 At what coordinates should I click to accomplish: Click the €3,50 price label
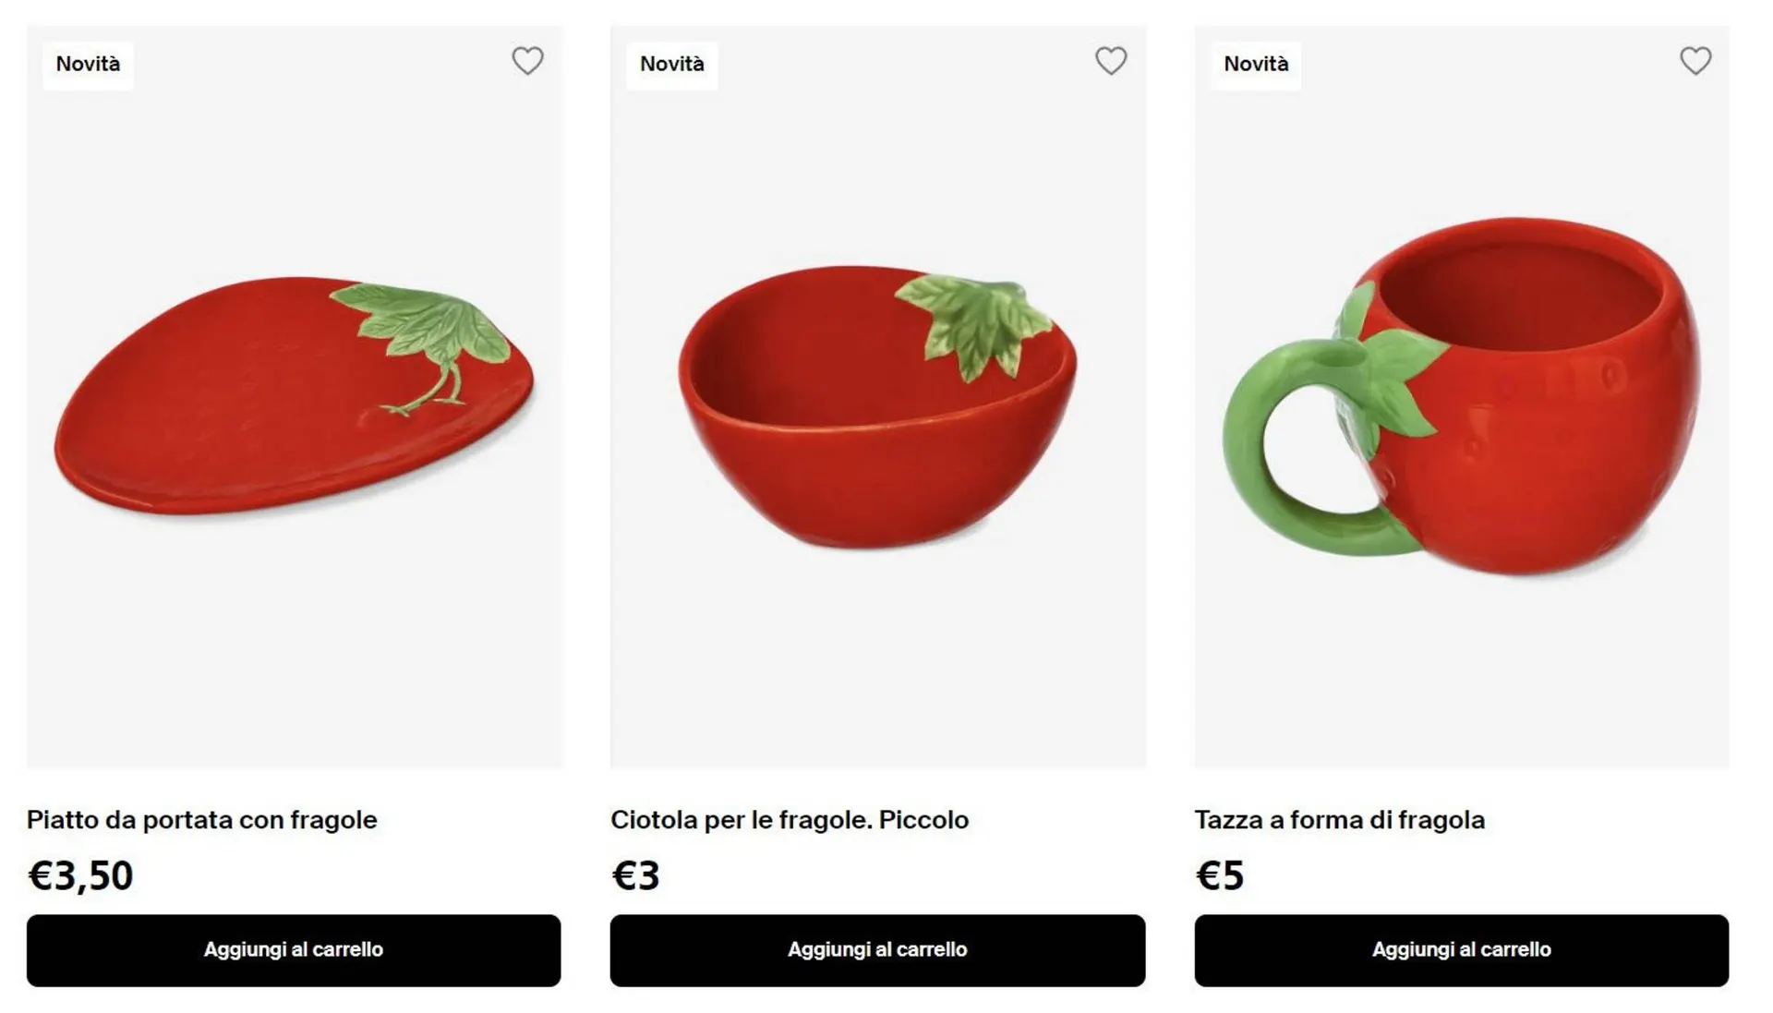click(80, 875)
